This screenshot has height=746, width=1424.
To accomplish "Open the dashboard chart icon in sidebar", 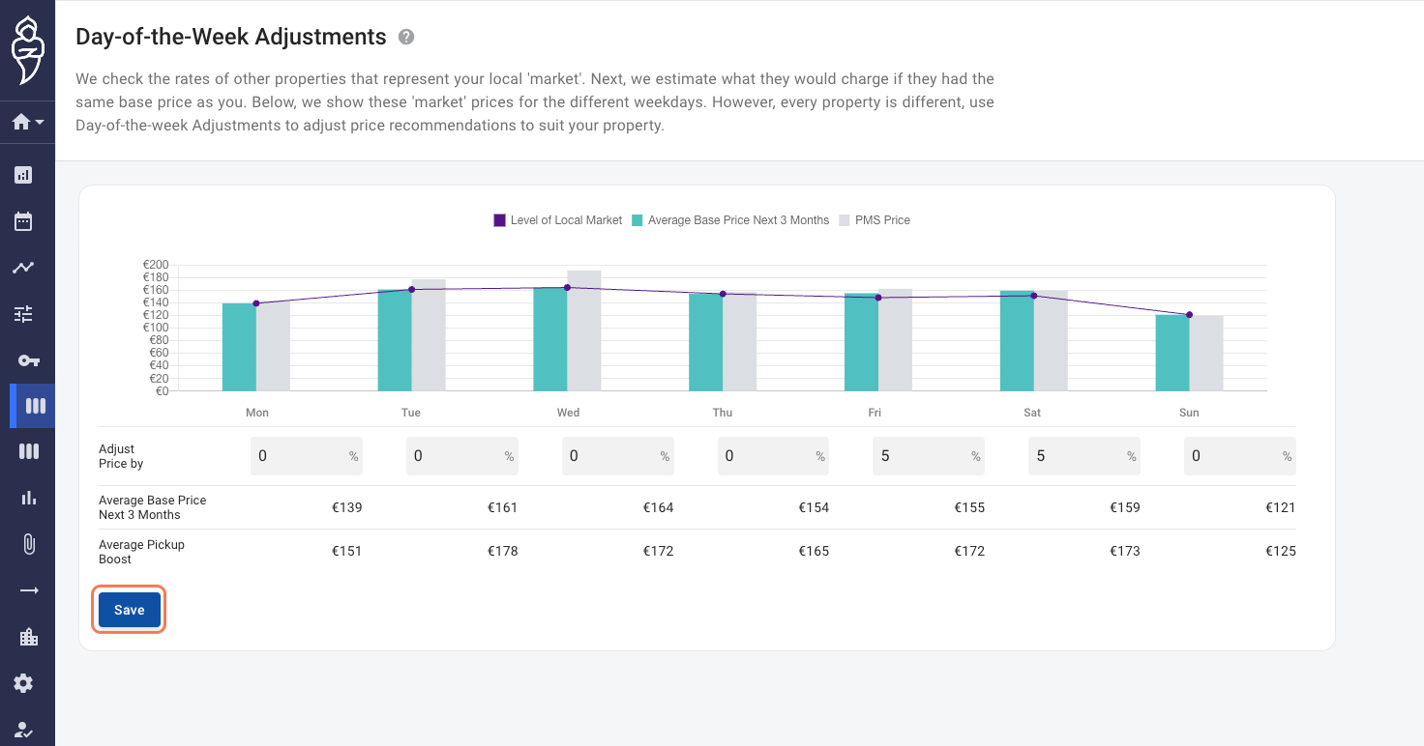I will point(23,175).
